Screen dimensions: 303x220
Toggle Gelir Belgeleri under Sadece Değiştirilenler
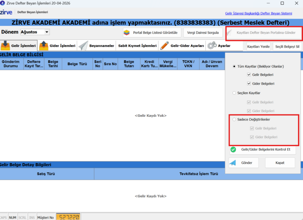(x=252, y=129)
